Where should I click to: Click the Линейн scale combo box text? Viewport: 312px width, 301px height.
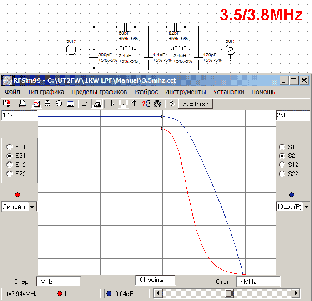pyautogui.click(x=15, y=207)
